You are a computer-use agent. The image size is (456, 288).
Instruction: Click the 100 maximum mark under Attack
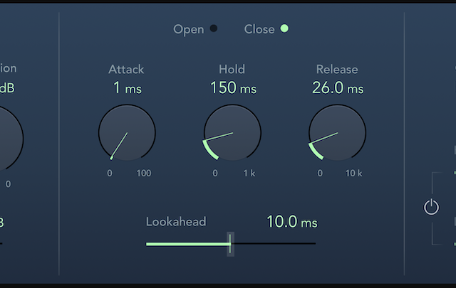click(144, 174)
